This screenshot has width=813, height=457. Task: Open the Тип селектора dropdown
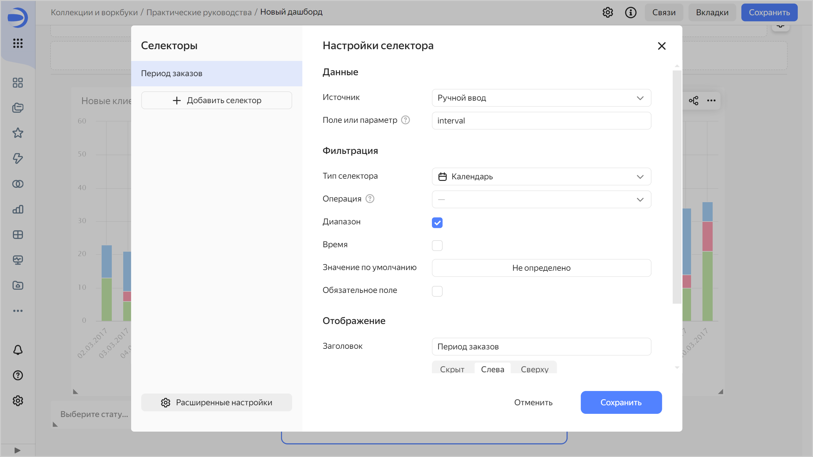[541, 176]
